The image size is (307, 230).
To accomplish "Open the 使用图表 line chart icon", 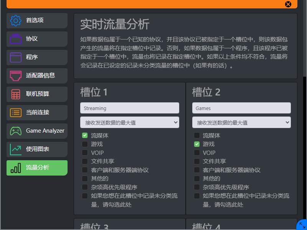I will [16, 149].
